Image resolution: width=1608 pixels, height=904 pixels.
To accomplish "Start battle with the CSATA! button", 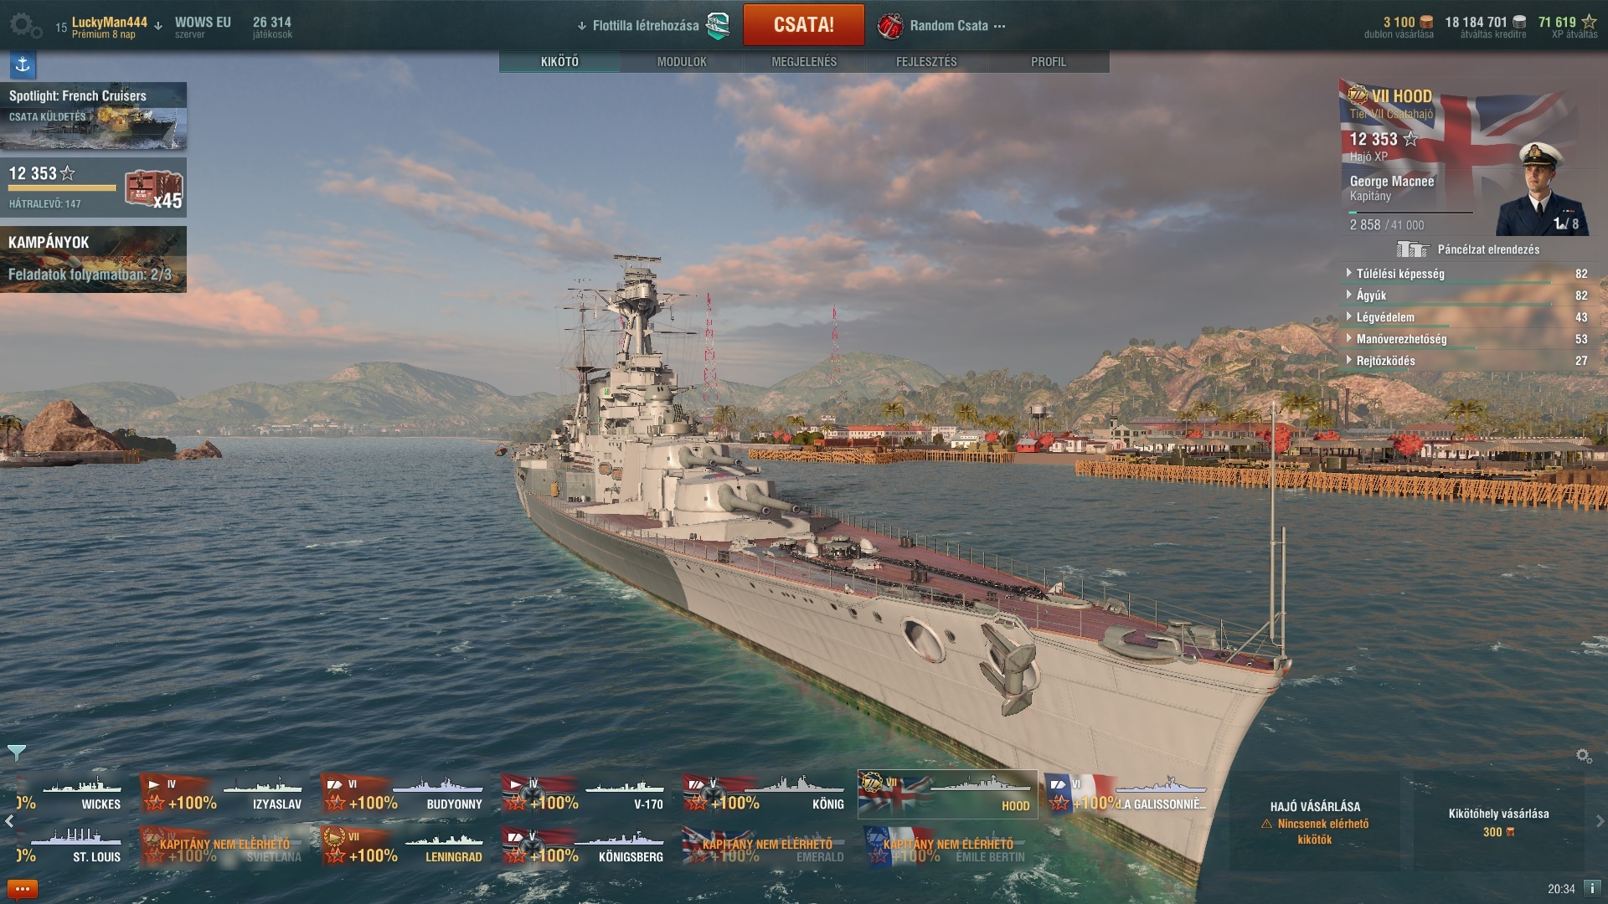I will click(x=803, y=25).
